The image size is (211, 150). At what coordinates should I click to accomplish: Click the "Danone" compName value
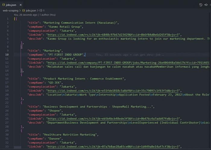[x=55, y=139]
